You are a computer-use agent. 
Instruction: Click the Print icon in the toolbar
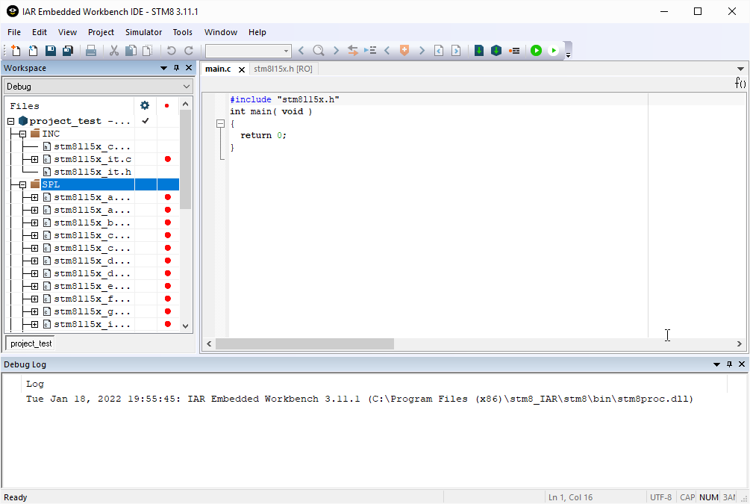[x=91, y=50]
